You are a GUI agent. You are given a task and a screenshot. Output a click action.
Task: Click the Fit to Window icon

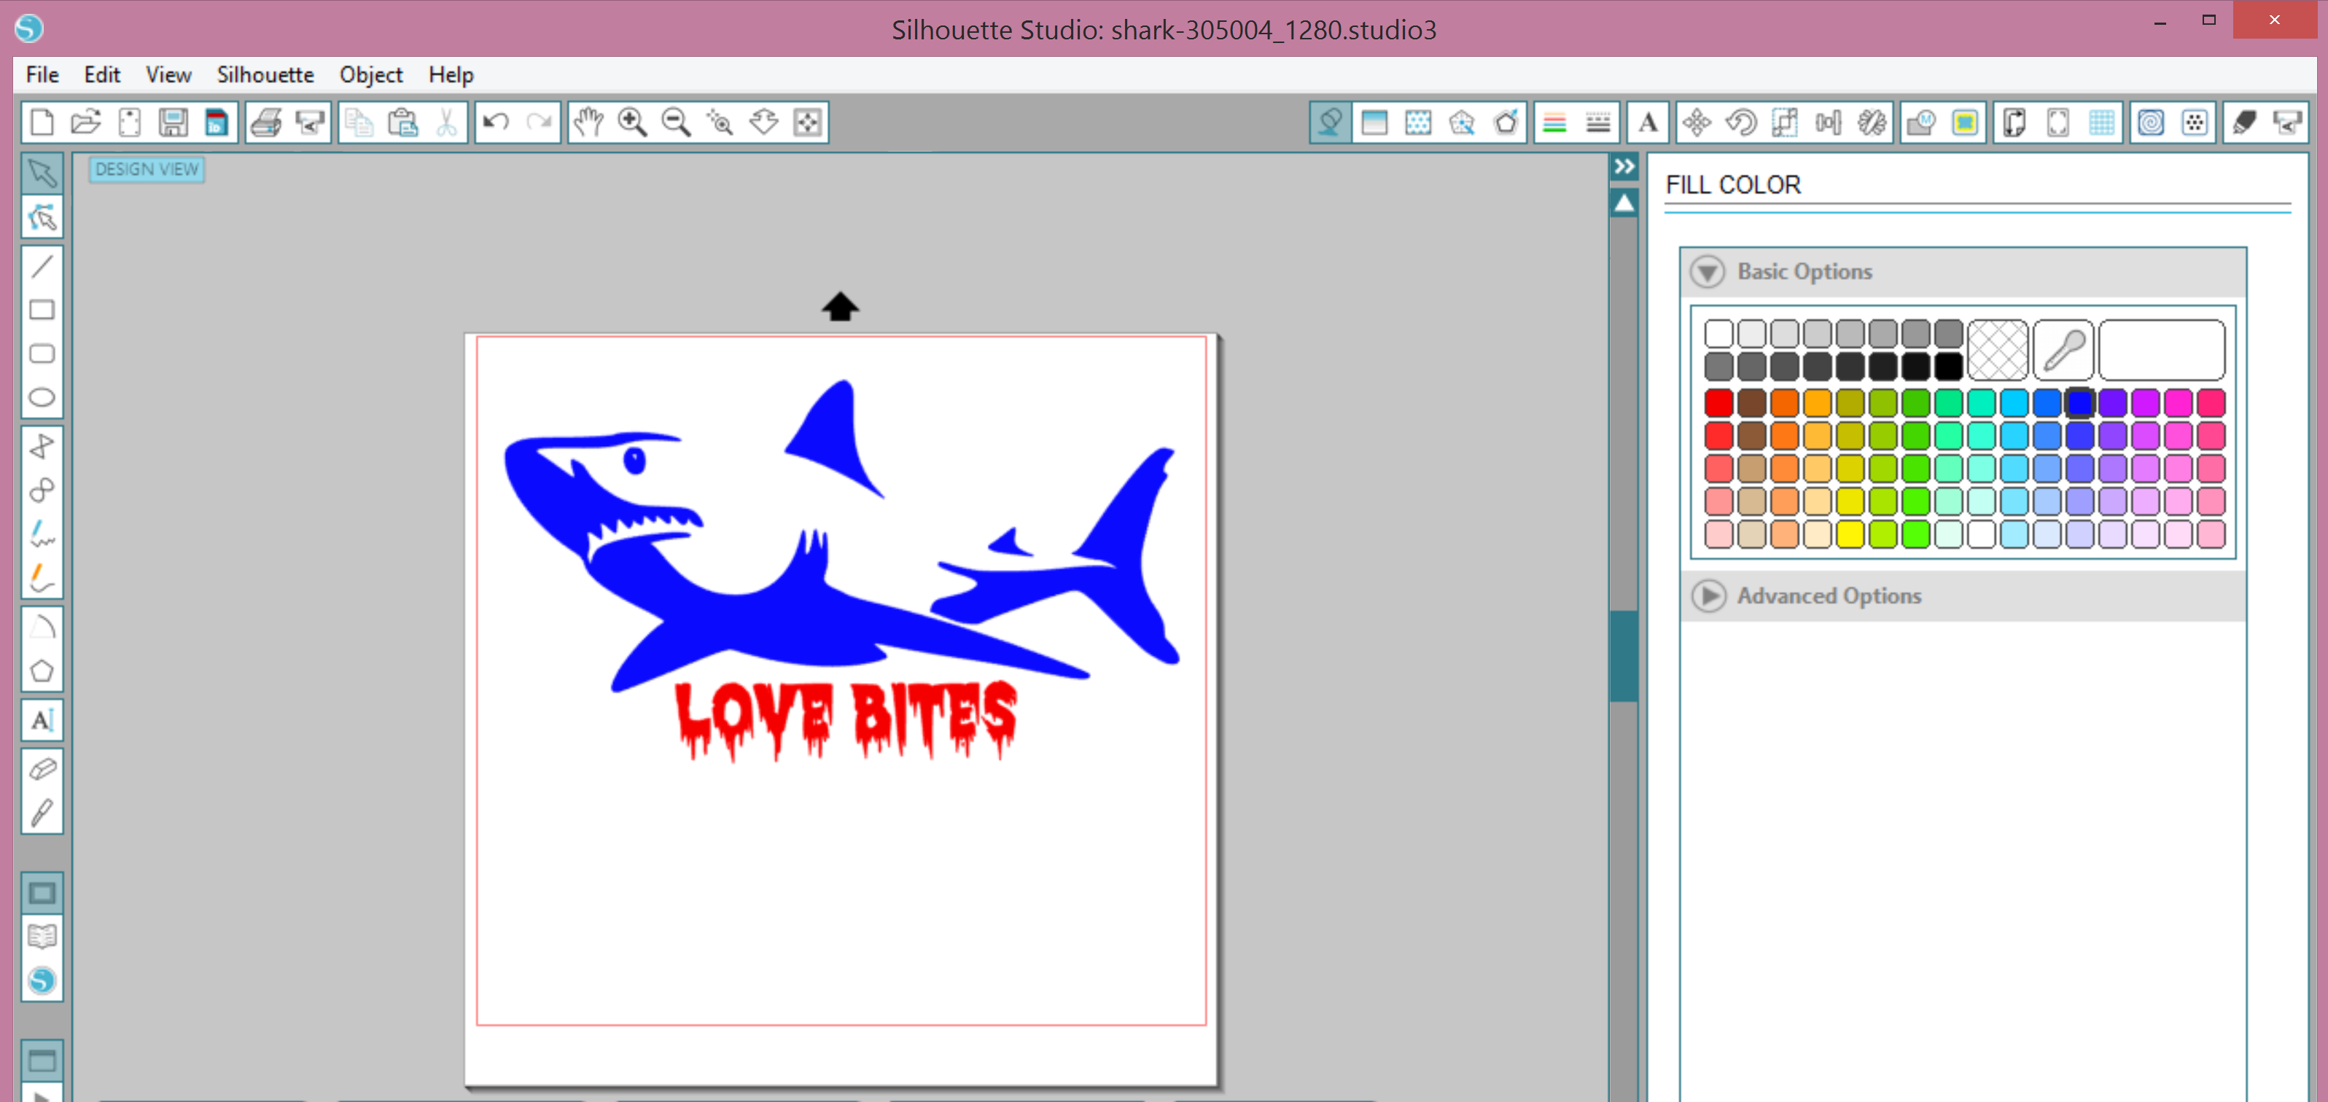coord(807,122)
